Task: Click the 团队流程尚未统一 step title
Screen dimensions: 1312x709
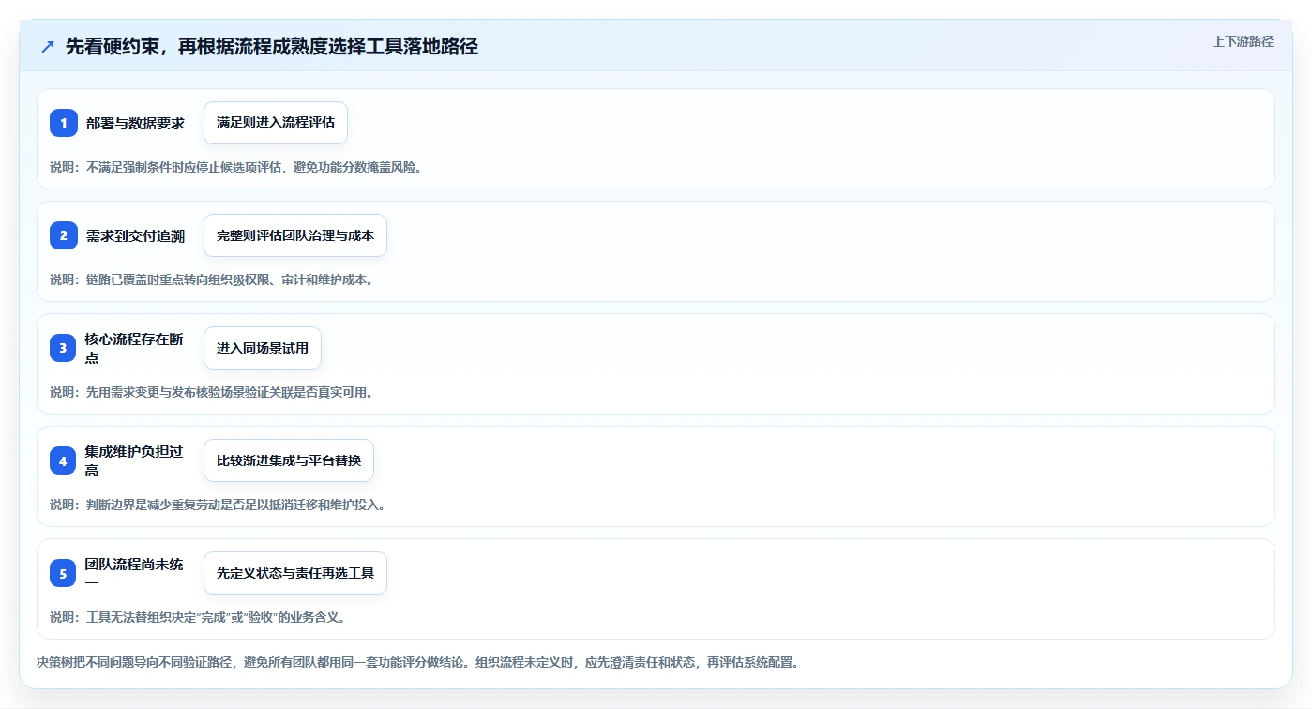Action: pyautogui.click(x=135, y=573)
